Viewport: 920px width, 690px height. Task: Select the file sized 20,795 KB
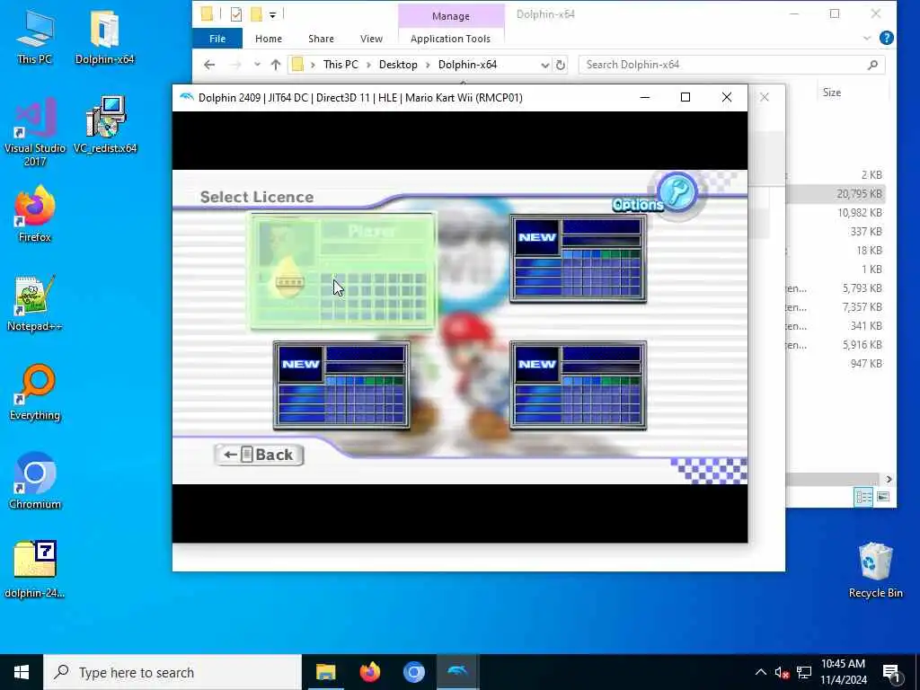click(859, 194)
